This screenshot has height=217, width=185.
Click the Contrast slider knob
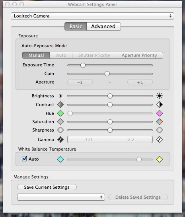click(x=110, y=105)
